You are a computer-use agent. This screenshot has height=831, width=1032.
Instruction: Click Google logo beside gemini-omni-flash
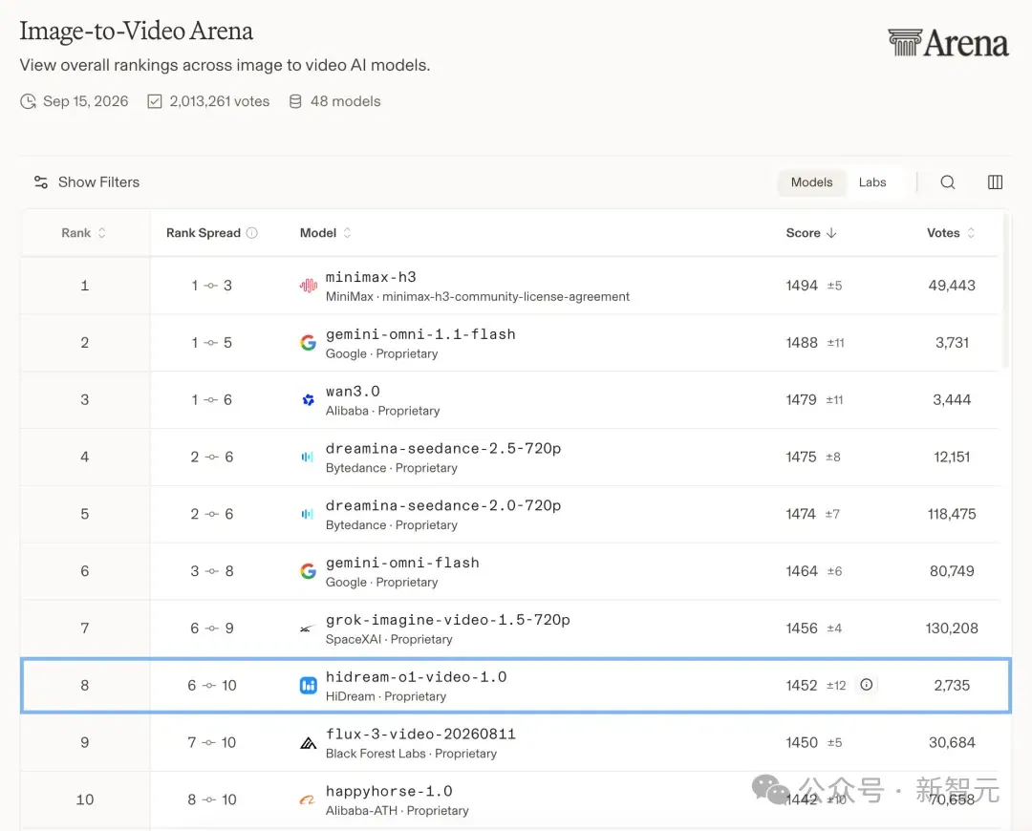(308, 571)
